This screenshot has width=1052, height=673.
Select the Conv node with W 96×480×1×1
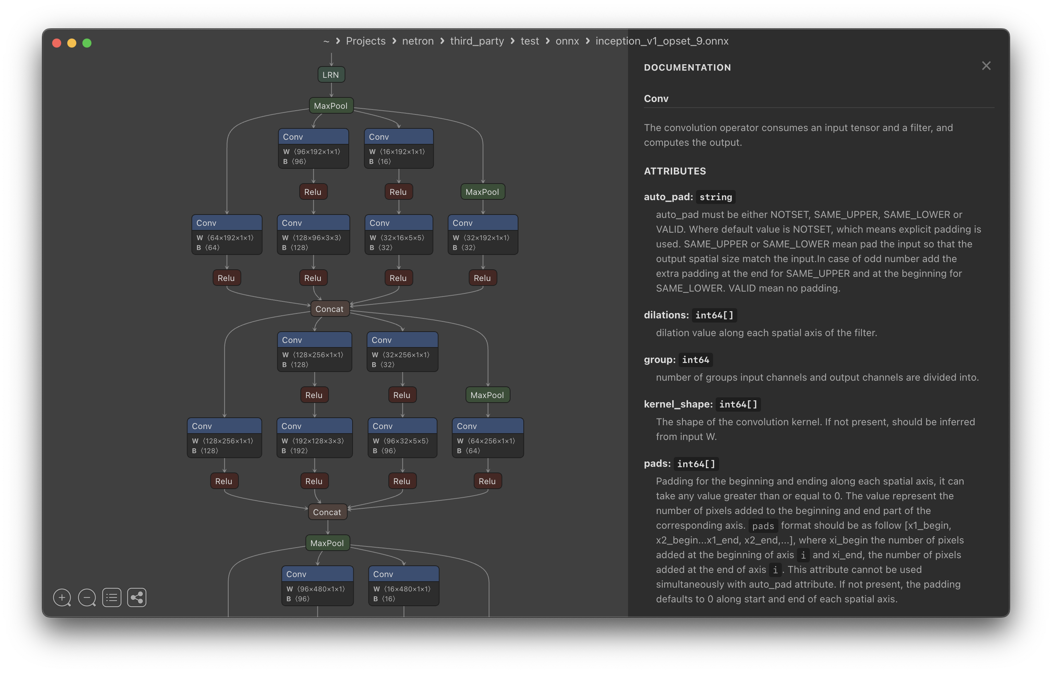click(x=317, y=574)
